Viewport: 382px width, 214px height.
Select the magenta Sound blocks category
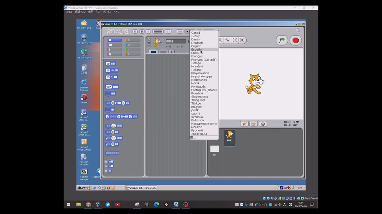tap(114, 50)
